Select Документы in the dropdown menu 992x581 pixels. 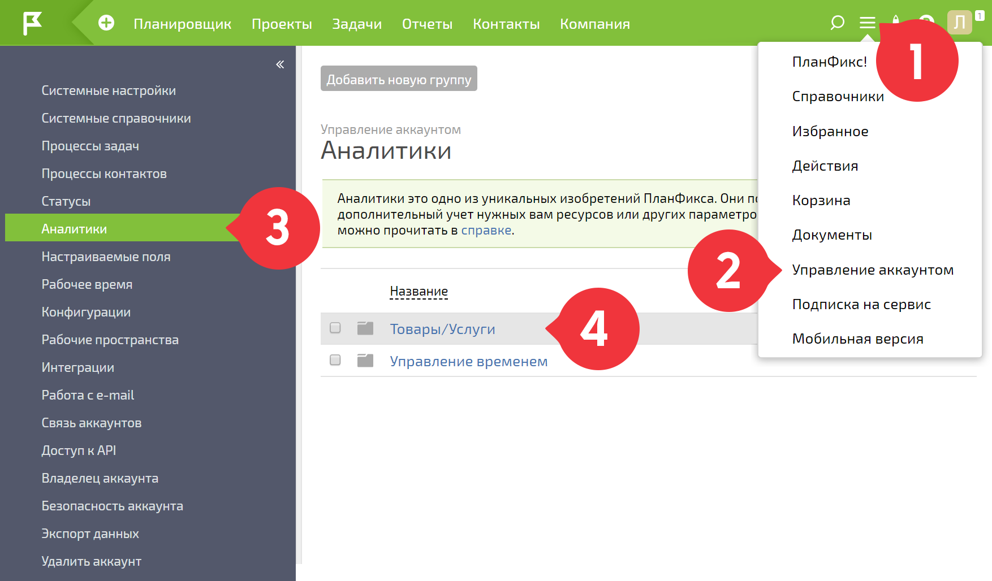tap(832, 235)
